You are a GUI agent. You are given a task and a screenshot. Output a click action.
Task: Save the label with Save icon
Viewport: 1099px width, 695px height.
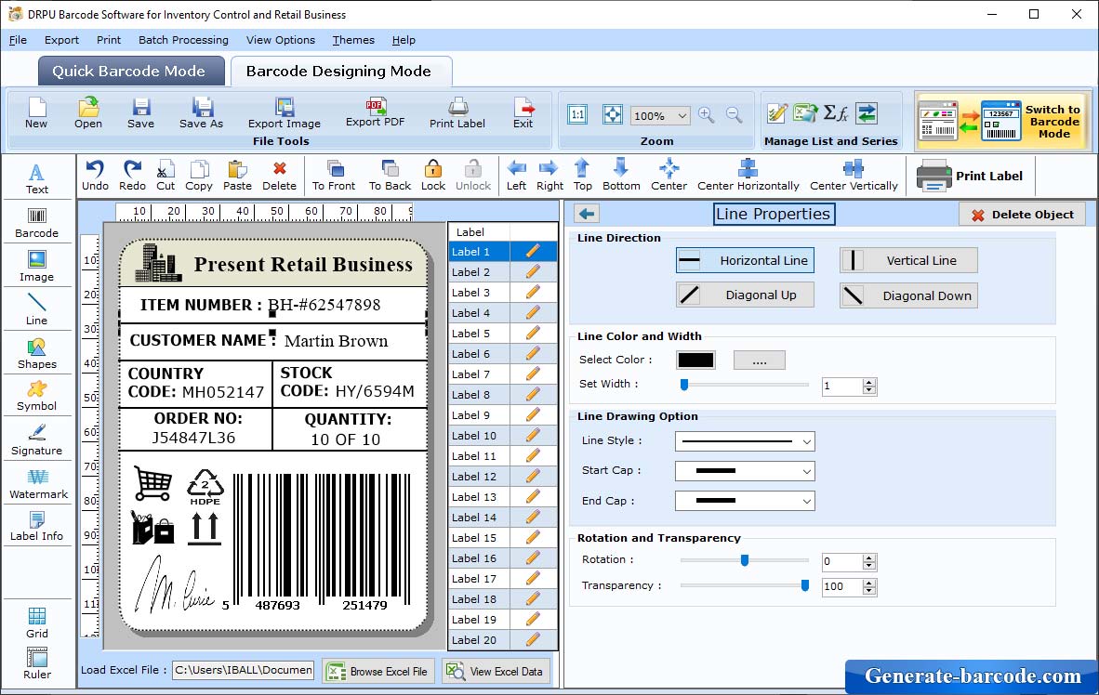(141, 112)
